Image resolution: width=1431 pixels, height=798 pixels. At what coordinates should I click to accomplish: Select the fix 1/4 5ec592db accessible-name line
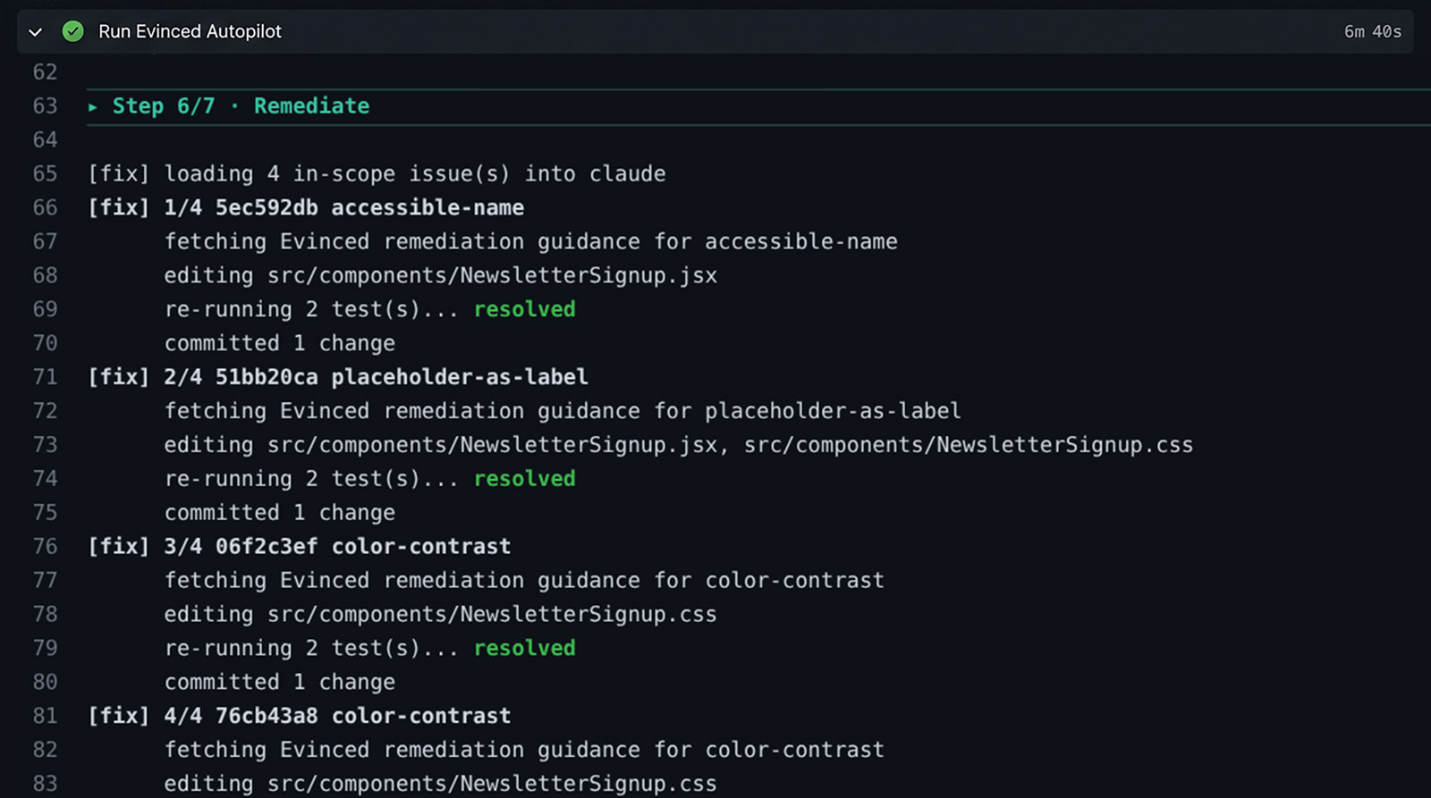306,207
